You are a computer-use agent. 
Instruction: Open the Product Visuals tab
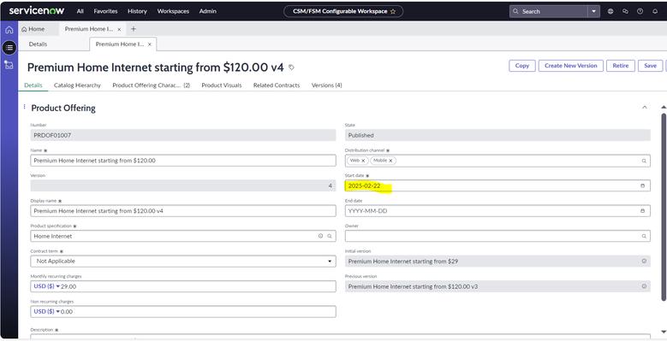(221, 85)
